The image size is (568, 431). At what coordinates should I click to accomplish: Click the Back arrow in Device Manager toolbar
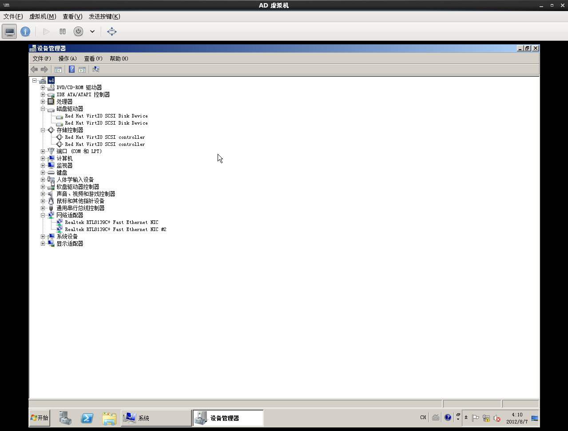[34, 70]
